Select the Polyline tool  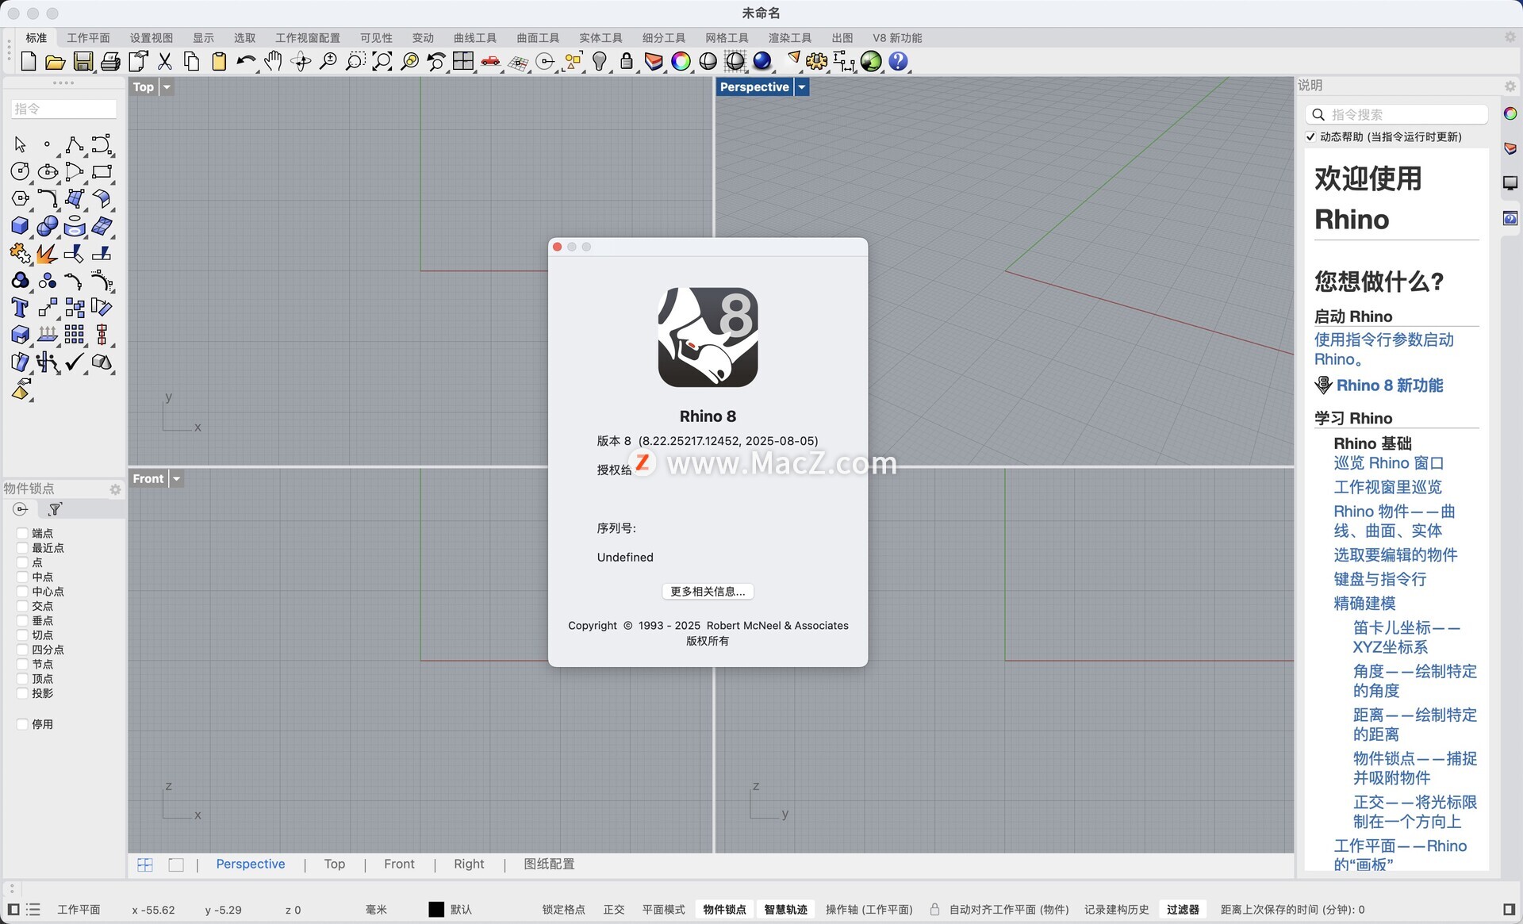[x=74, y=144]
